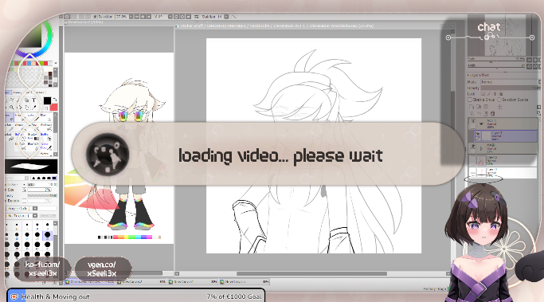Zoom out with the minus button beside 27.9%
The width and height of the screenshot is (544, 302).
pyautogui.click(x=137, y=16)
